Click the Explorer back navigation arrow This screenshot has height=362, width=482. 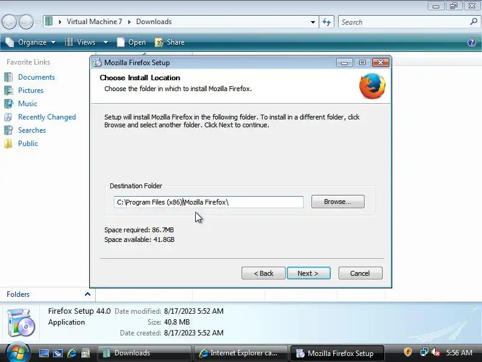[9, 22]
